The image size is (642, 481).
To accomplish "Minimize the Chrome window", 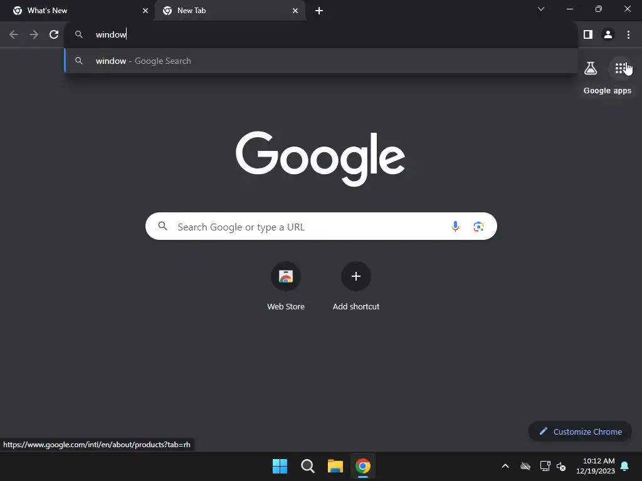I will (x=569, y=9).
